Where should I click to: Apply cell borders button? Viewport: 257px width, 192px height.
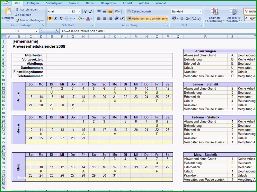(70, 19)
